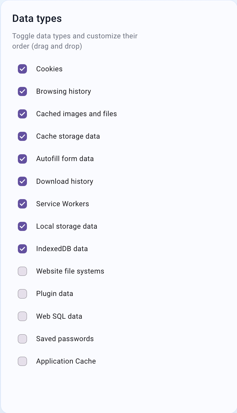This screenshot has width=237, height=413.
Task: Click the Service Workers label
Action: click(x=62, y=204)
